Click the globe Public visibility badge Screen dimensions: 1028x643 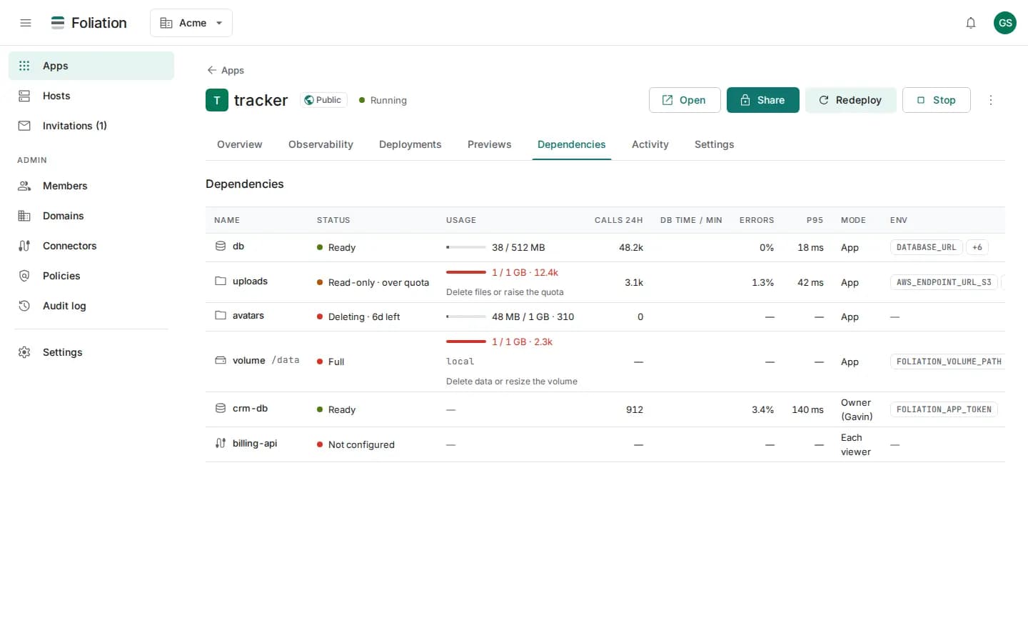pos(323,100)
